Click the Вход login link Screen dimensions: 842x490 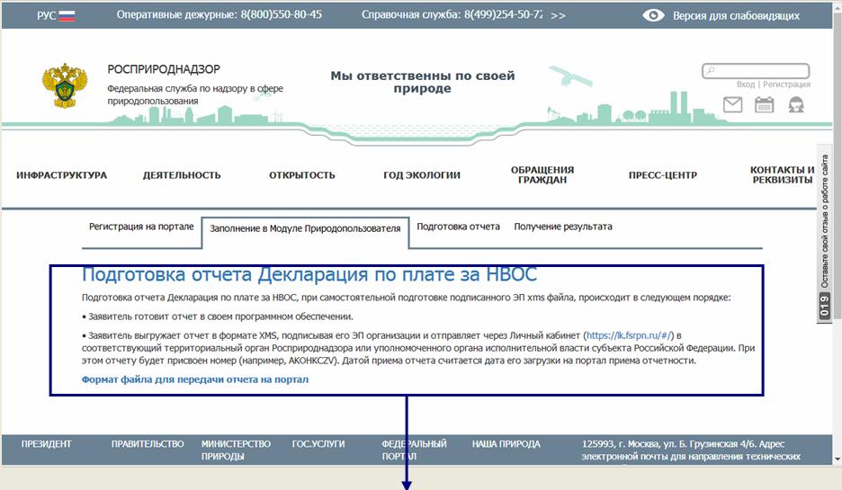(746, 85)
